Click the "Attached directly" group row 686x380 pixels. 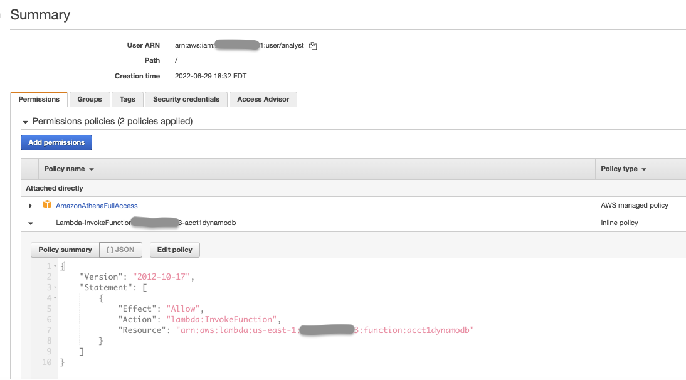click(x=354, y=188)
